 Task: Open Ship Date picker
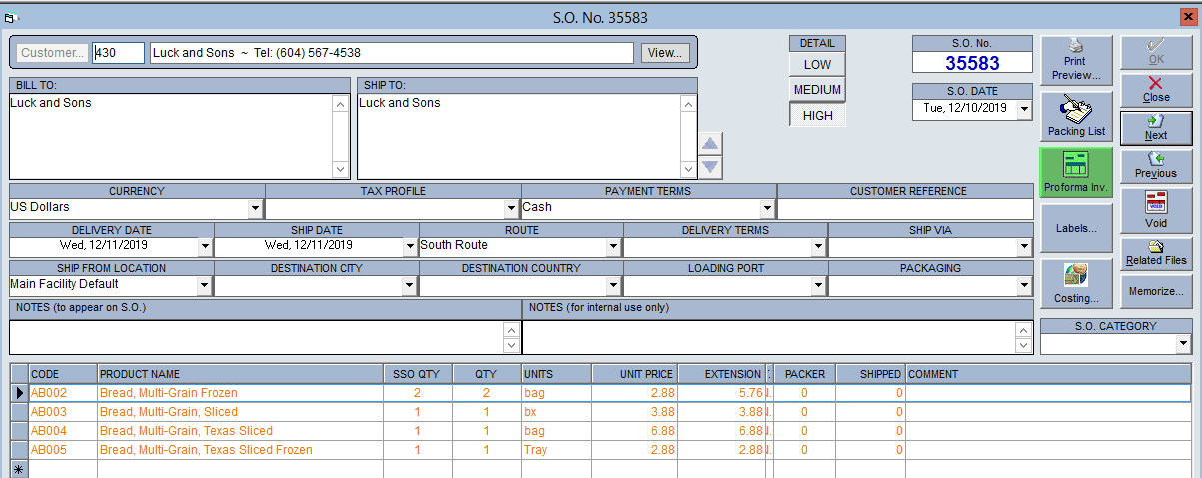pos(410,245)
